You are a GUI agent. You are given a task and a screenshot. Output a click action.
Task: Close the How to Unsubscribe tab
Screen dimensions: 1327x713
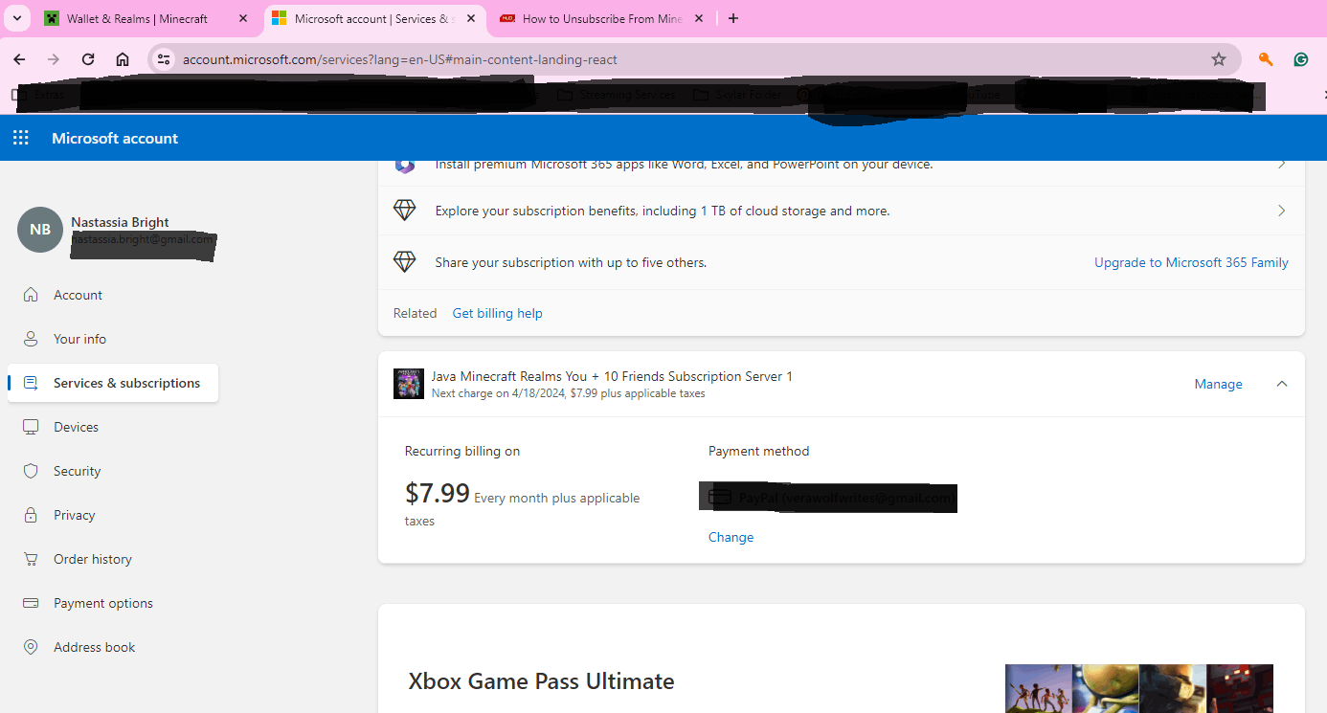click(699, 18)
